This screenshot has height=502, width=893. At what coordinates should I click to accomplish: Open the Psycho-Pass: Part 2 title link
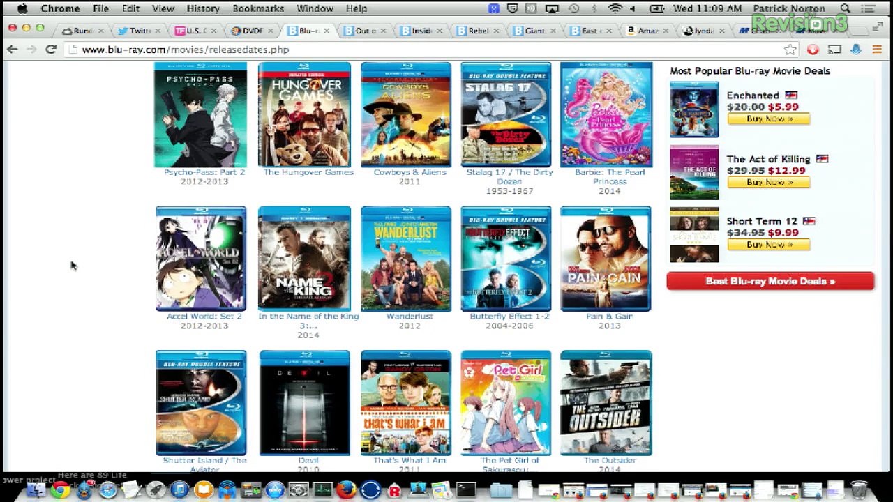coord(204,172)
